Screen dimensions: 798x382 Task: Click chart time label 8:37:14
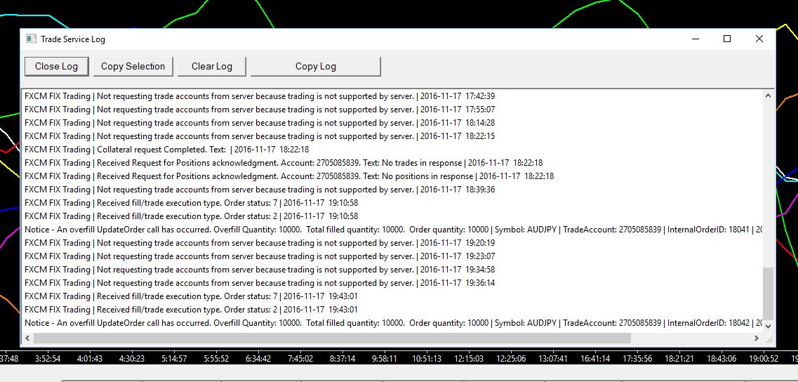343,359
